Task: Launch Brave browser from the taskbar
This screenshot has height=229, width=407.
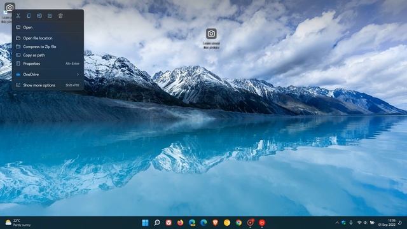Action: point(215,223)
